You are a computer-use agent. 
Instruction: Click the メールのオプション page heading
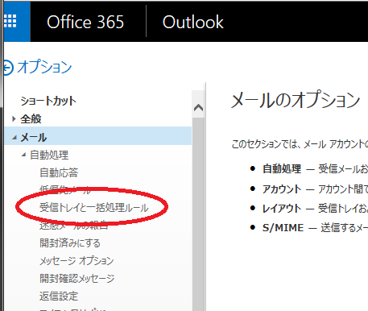click(x=296, y=100)
